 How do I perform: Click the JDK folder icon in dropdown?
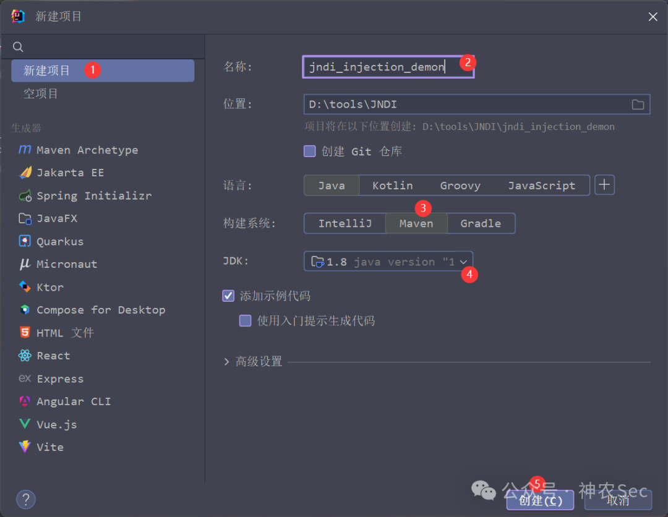pos(317,262)
